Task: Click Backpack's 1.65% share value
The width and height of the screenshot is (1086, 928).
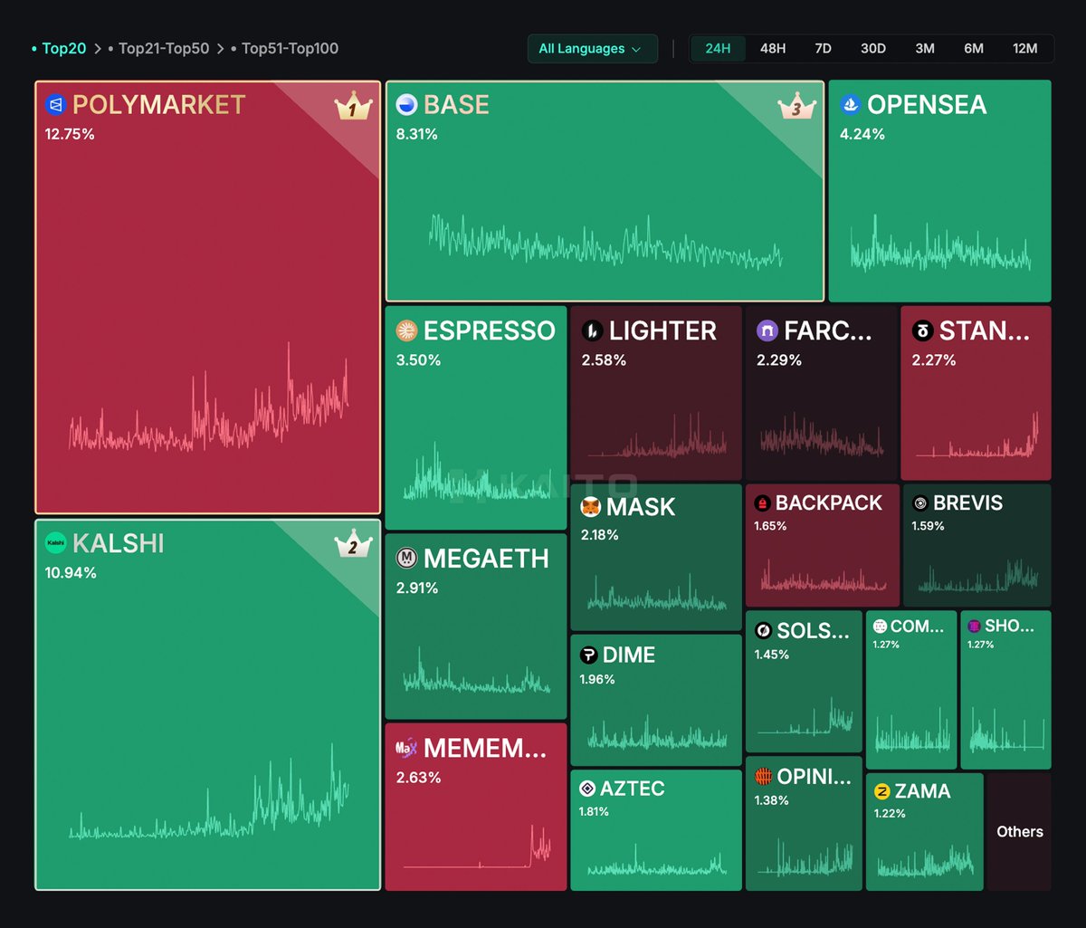Action: click(770, 526)
